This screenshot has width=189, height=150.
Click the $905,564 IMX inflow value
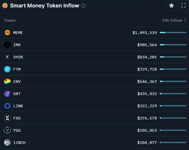(147, 45)
